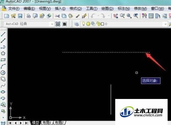Copy selection with toolbar icon
Viewport: 171px width, 125px height.
point(64,16)
